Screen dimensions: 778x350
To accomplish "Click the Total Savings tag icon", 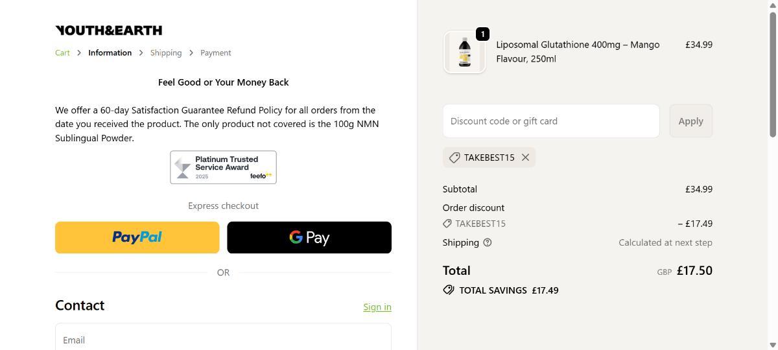I will [x=449, y=290].
